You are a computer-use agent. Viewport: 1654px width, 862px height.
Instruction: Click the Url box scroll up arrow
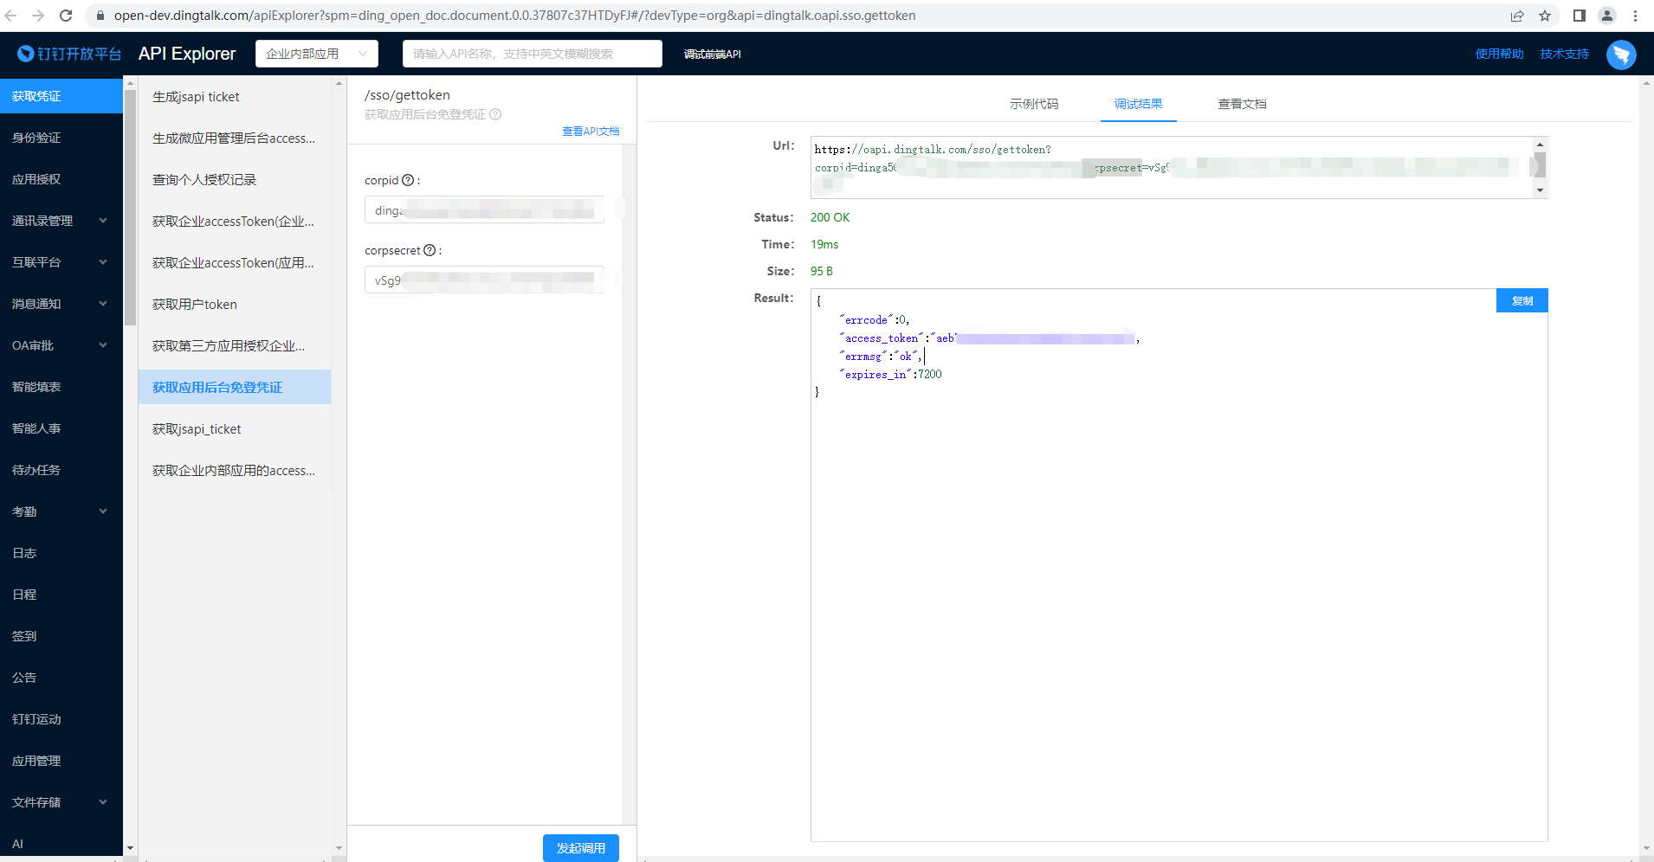point(1540,145)
